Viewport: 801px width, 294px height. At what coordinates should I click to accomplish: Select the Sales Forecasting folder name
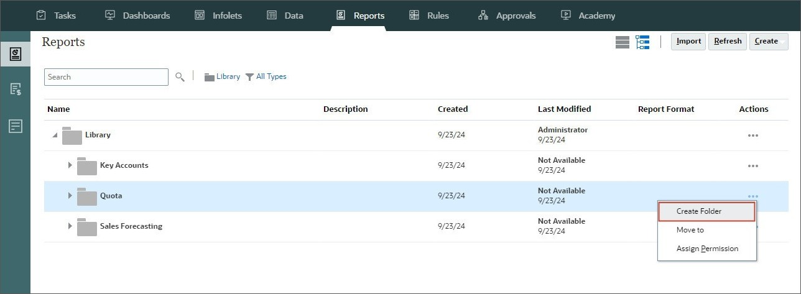tap(131, 226)
